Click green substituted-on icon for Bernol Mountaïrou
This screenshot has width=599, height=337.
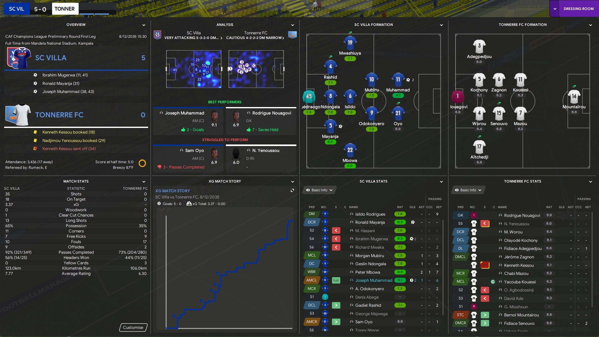[x=485, y=315]
